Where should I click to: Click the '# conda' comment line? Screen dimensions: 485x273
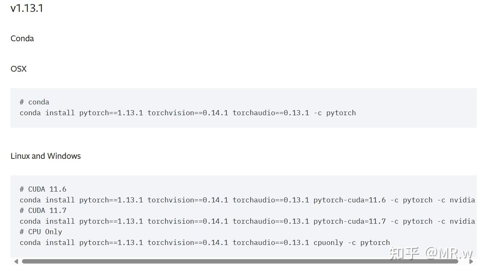[34, 102]
